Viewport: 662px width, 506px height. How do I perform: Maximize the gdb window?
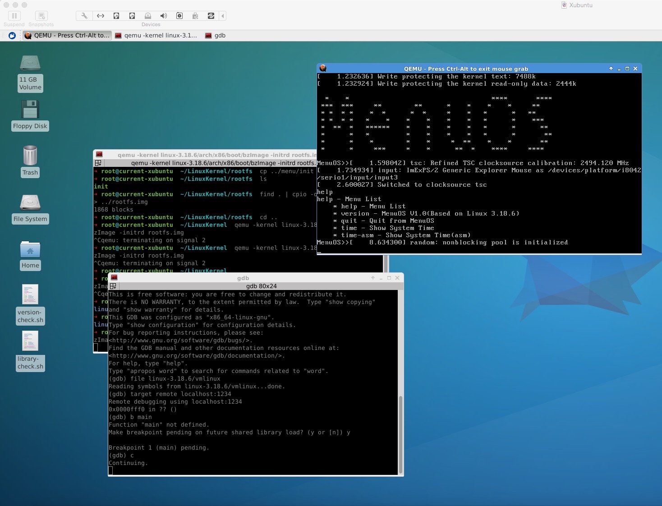point(389,278)
